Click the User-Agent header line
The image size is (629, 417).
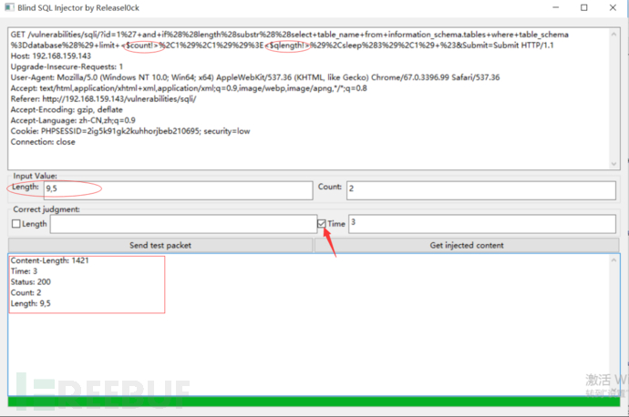[255, 77]
